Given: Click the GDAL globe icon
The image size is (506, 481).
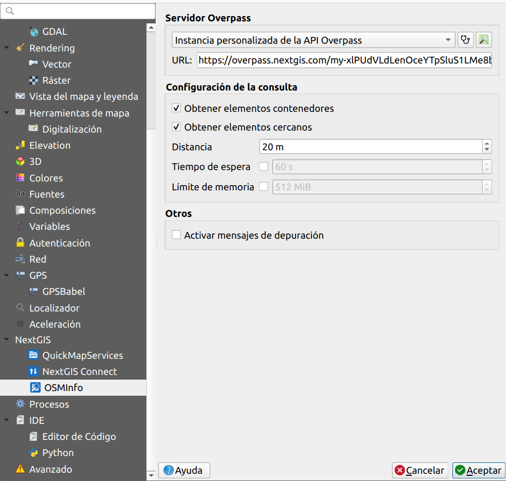Looking at the screenshot, I should click(34, 32).
